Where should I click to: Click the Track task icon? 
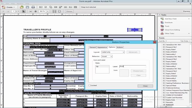[x=162, y=26]
